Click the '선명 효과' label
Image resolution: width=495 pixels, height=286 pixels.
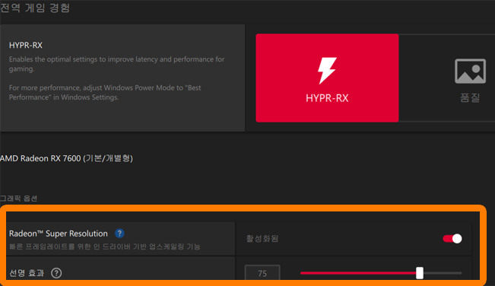pos(27,273)
